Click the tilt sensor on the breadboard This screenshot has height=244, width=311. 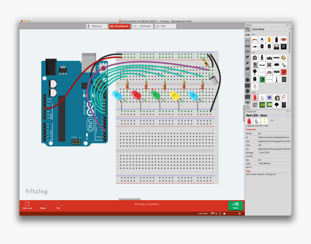tap(213, 80)
